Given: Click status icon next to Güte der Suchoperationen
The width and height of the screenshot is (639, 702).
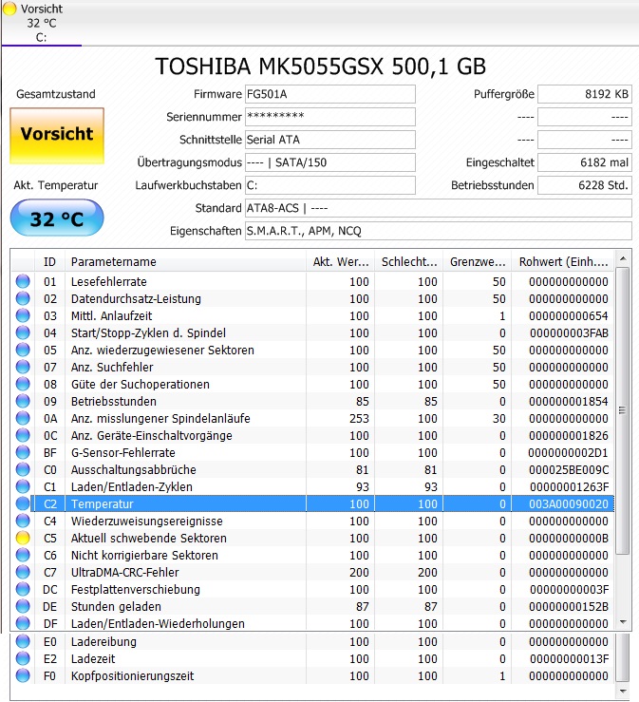Looking at the screenshot, I should pyautogui.click(x=23, y=384).
